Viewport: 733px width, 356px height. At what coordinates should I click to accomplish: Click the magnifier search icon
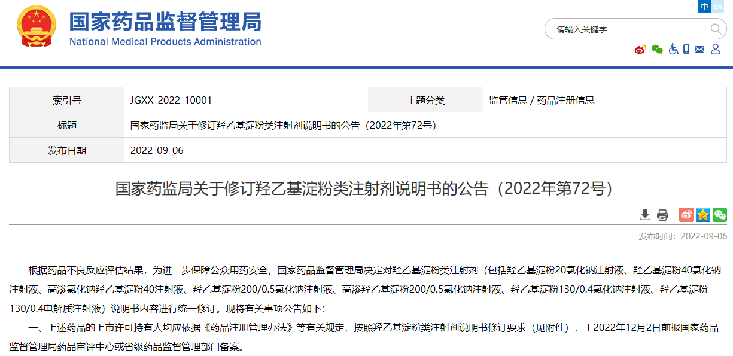point(716,29)
